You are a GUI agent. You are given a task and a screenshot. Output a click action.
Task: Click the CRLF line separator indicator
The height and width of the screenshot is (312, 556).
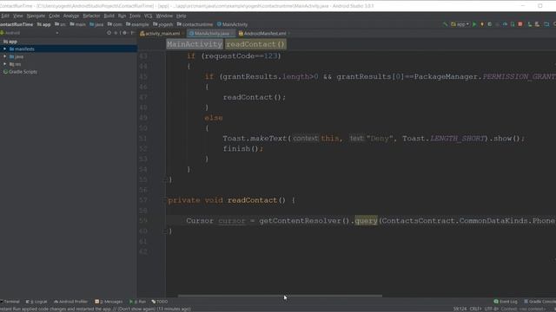coord(475,309)
